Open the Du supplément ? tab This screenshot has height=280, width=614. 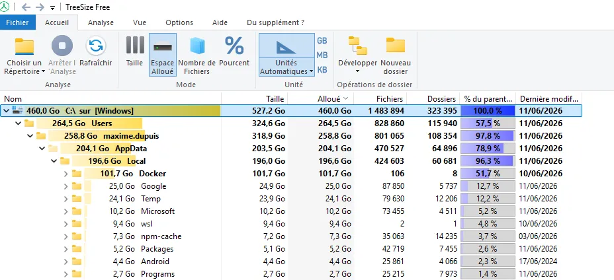click(x=275, y=22)
